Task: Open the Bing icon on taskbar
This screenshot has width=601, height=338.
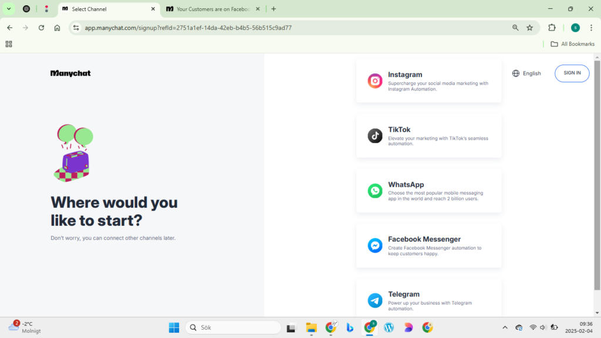Action: click(350, 327)
